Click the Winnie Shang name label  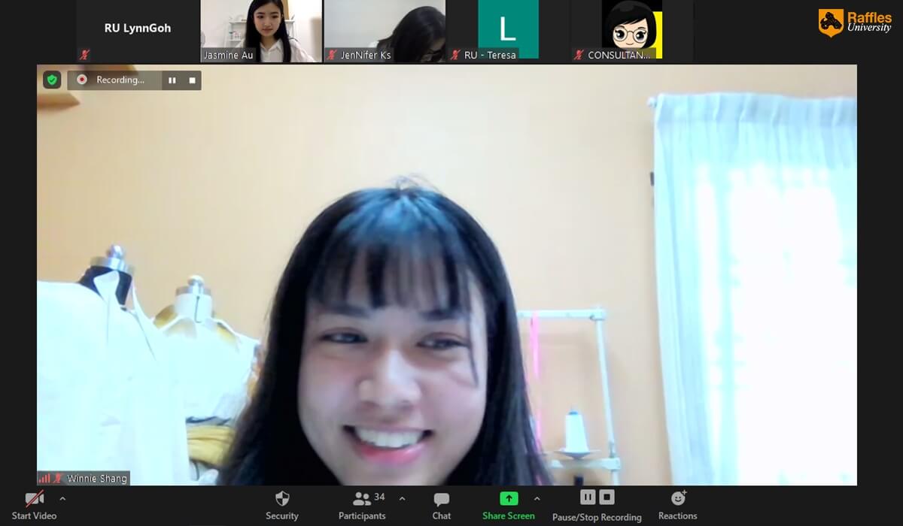(97, 479)
